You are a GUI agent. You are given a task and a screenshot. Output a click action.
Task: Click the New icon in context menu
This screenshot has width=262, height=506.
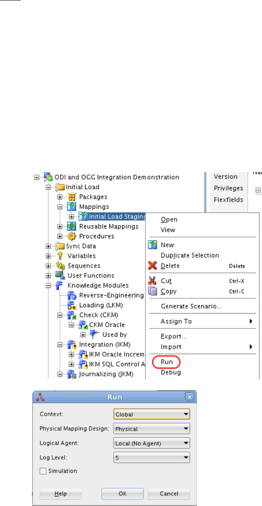click(152, 245)
